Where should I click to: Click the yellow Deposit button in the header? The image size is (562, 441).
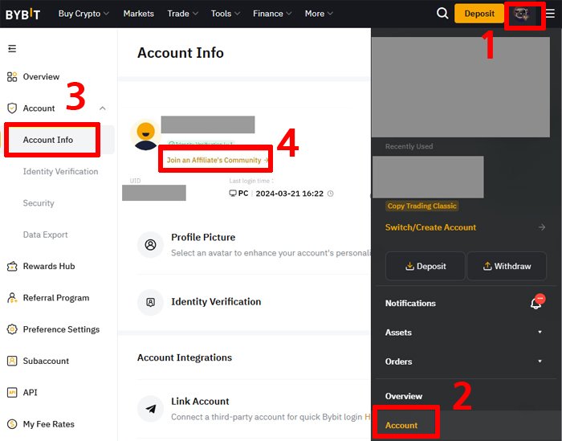pyautogui.click(x=479, y=14)
